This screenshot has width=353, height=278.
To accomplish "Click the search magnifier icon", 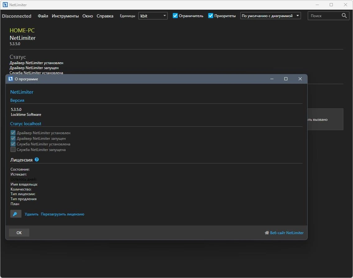I will (x=344, y=16).
